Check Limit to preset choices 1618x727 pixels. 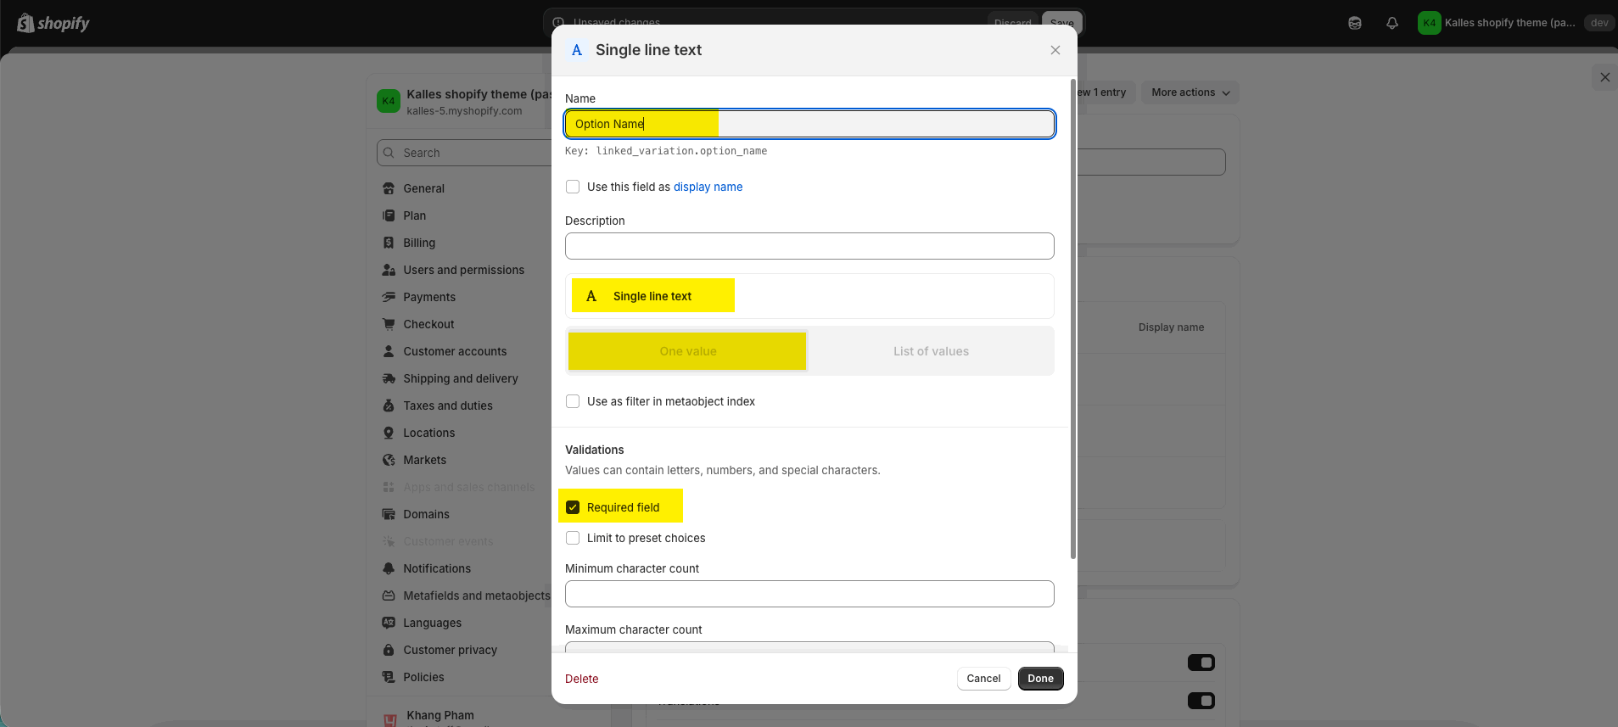pos(573,538)
